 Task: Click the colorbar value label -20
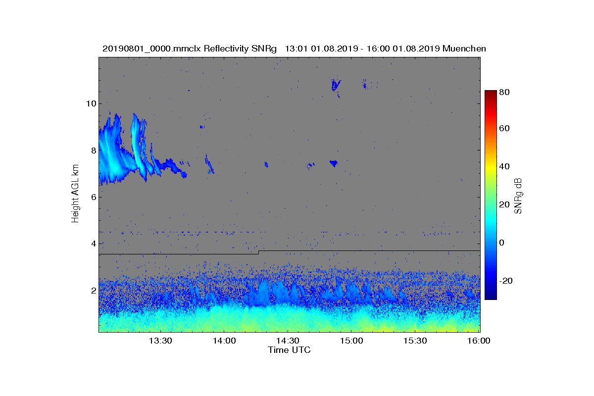coord(506,281)
